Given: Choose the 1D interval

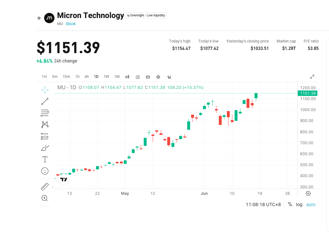Looking at the screenshot, I should click(x=96, y=77).
